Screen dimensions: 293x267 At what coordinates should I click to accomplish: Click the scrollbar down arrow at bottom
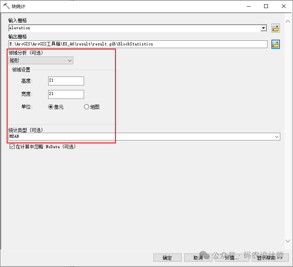tap(287, 241)
